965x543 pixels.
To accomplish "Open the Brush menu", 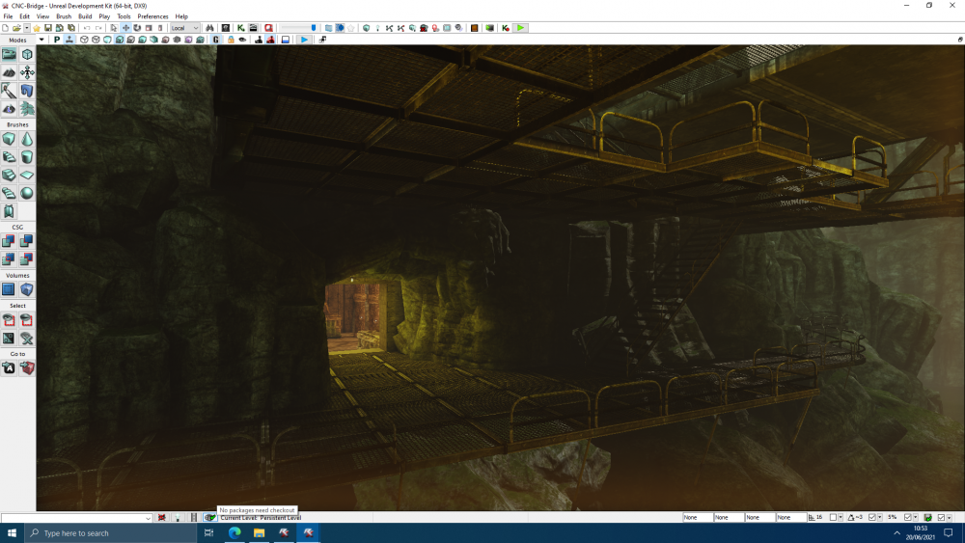I will (64, 16).
